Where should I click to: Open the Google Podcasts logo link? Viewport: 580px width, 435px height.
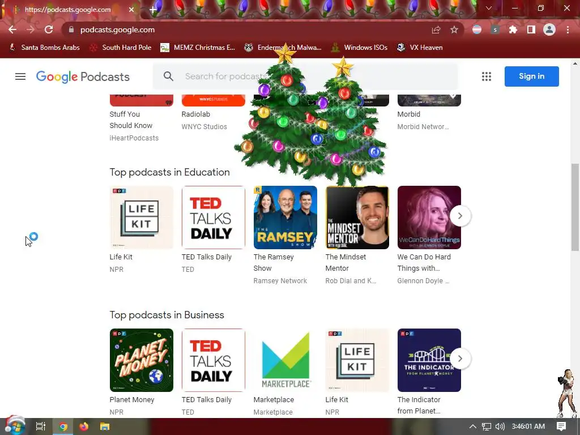click(x=83, y=76)
